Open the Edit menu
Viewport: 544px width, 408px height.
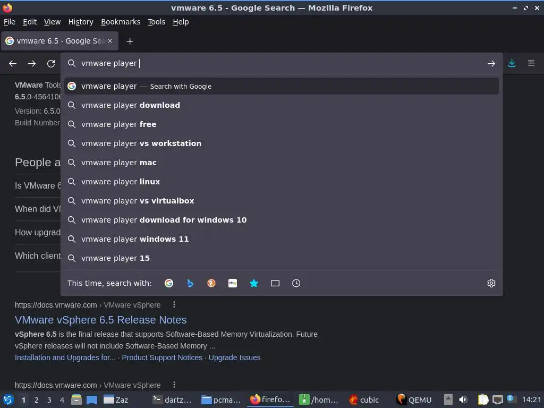[x=30, y=22]
